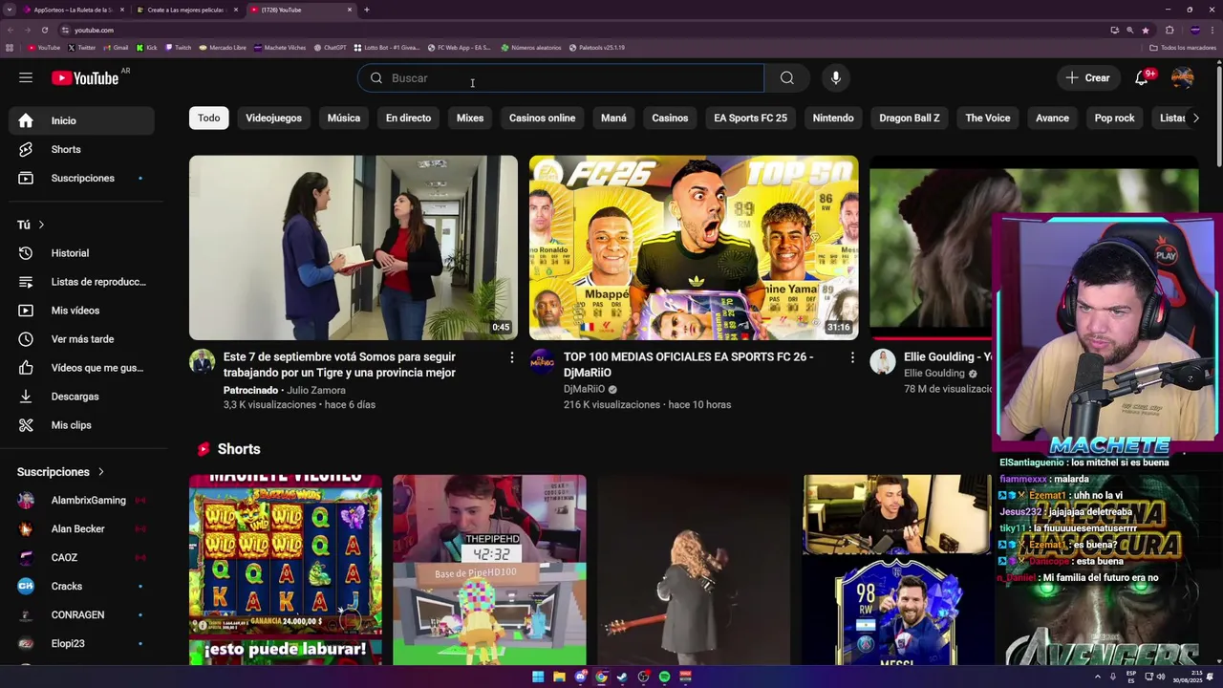This screenshot has width=1223, height=688.
Task: Open the browser extensions puzzle icon
Action: (x=1169, y=30)
